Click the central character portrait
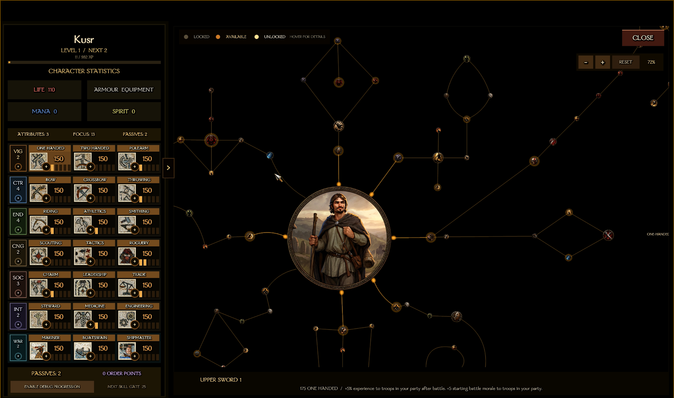674x398 pixels. [339, 238]
